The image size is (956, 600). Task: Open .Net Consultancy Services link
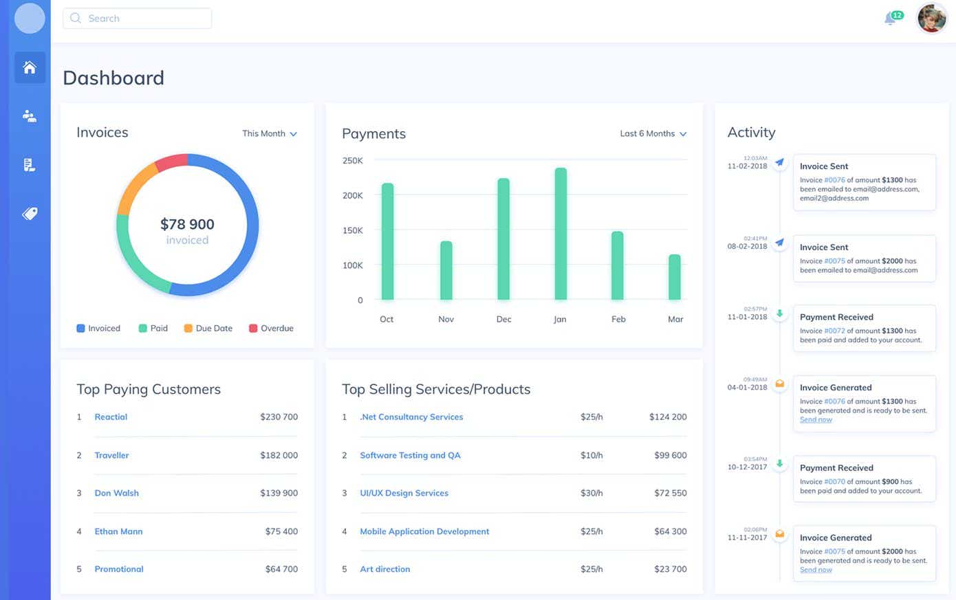click(411, 417)
